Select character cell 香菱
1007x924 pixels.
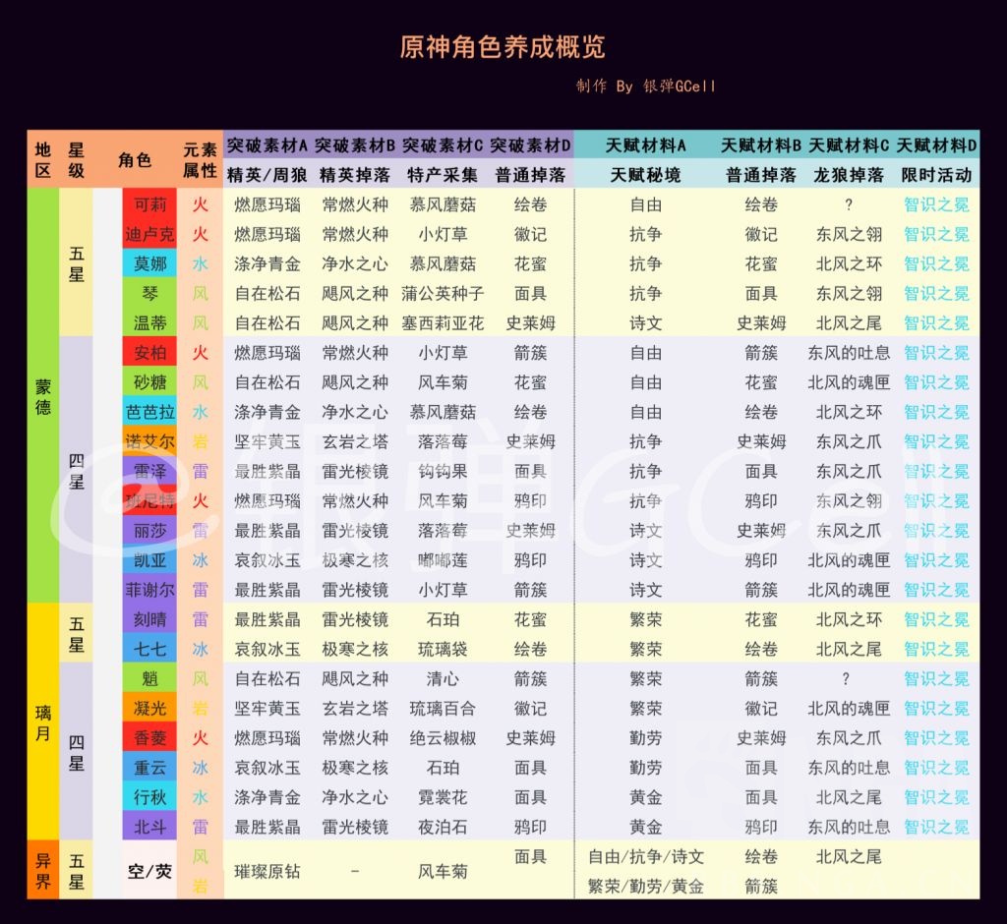click(x=149, y=738)
